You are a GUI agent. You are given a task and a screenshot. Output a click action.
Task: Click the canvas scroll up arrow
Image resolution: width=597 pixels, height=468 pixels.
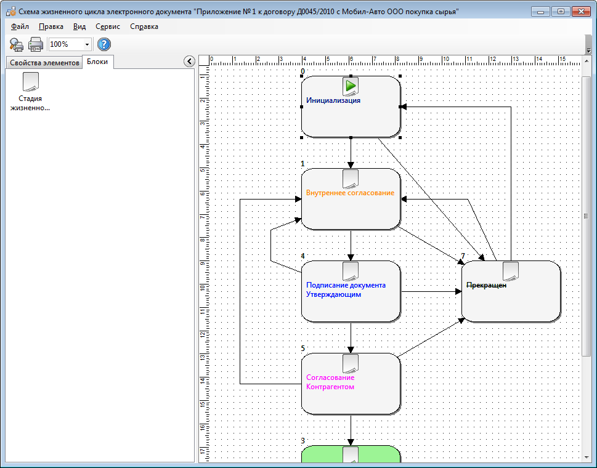click(x=587, y=61)
